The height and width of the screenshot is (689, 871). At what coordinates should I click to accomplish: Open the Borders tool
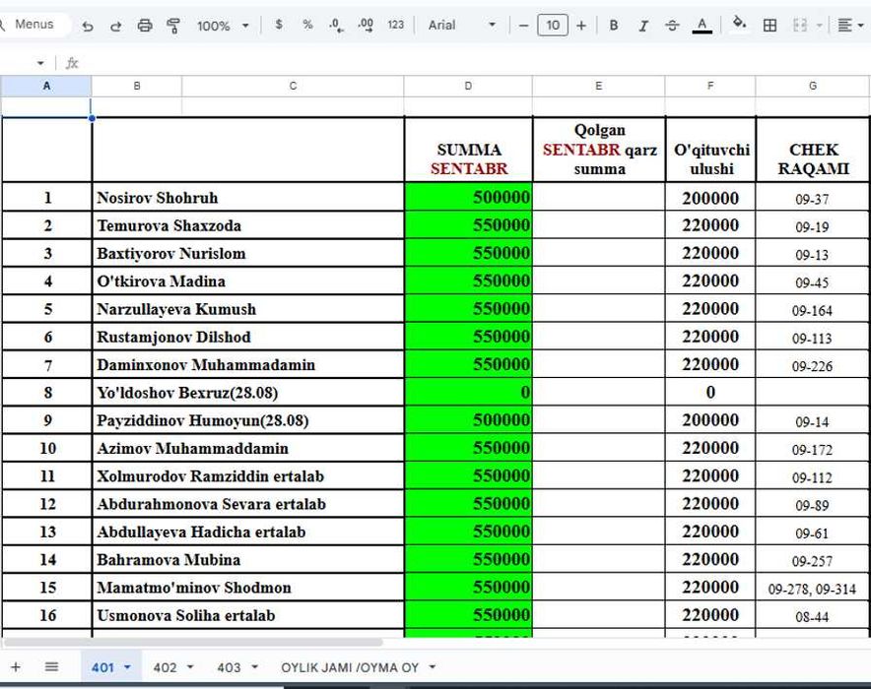770,25
